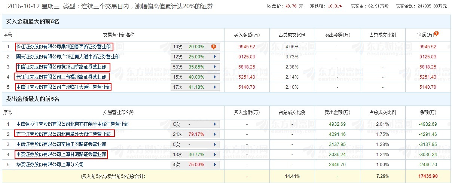Viewport: 452px width, 183px height.
Task: Click arrow icon in 17次 41.18% button
Action: 215,87
